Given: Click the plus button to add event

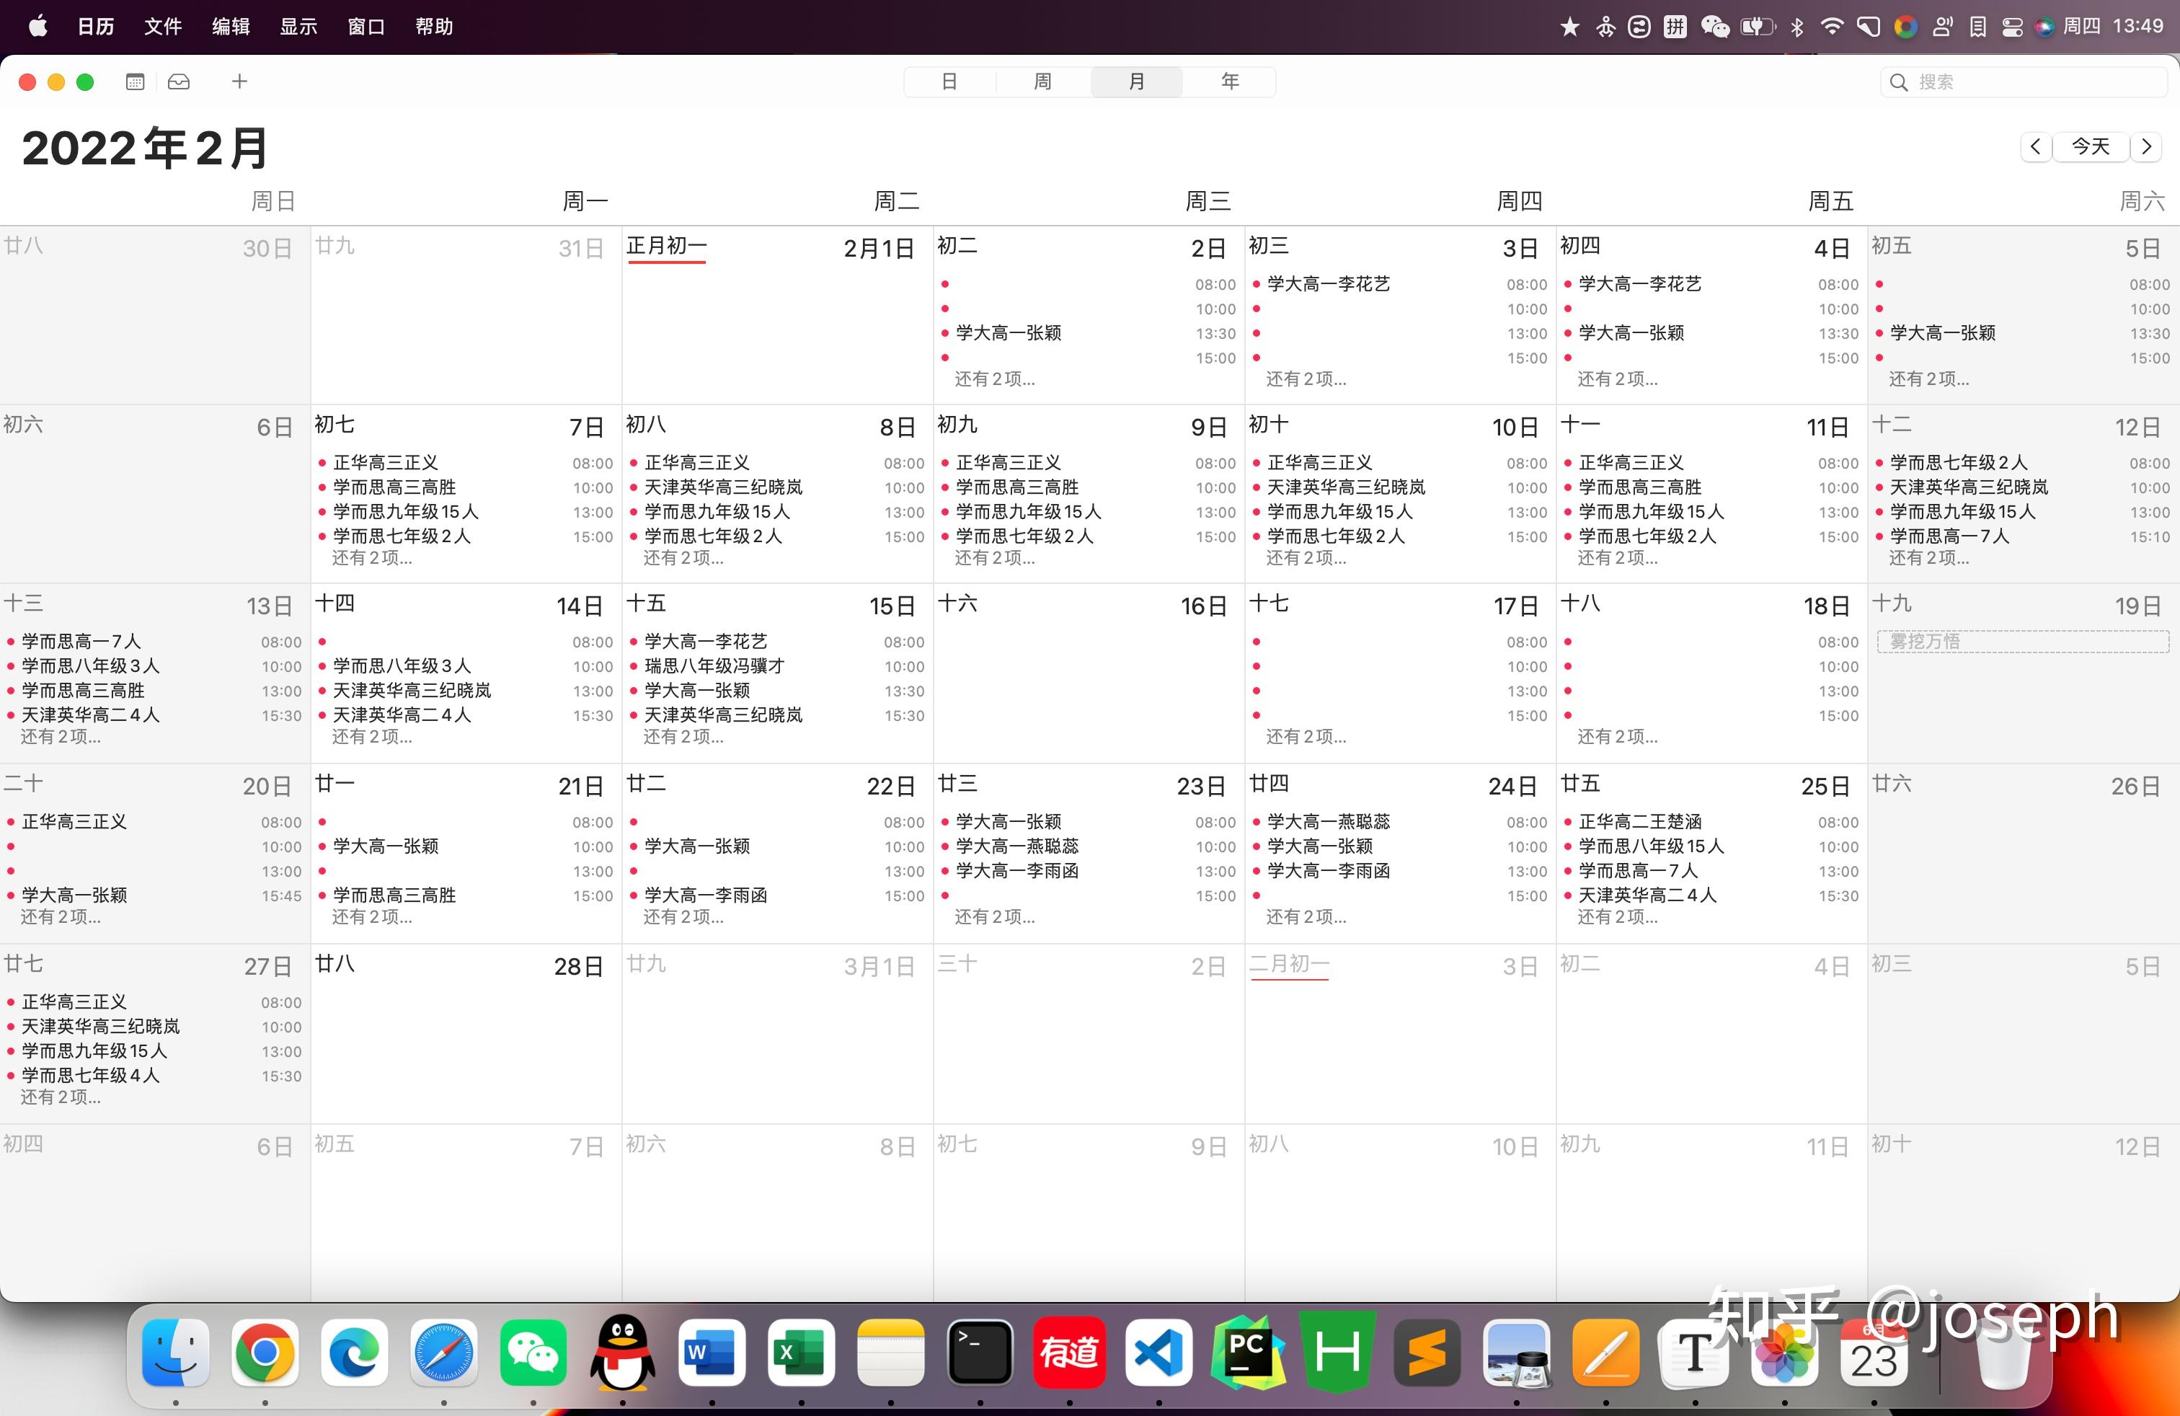Looking at the screenshot, I should [x=239, y=81].
